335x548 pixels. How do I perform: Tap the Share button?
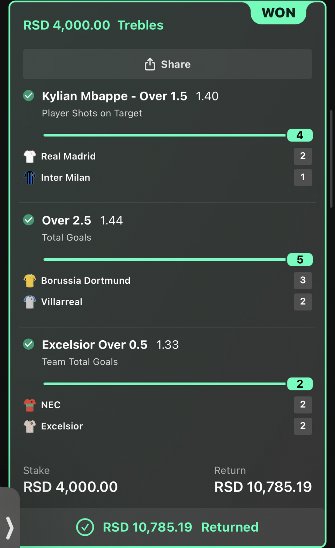click(x=167, y=64)
